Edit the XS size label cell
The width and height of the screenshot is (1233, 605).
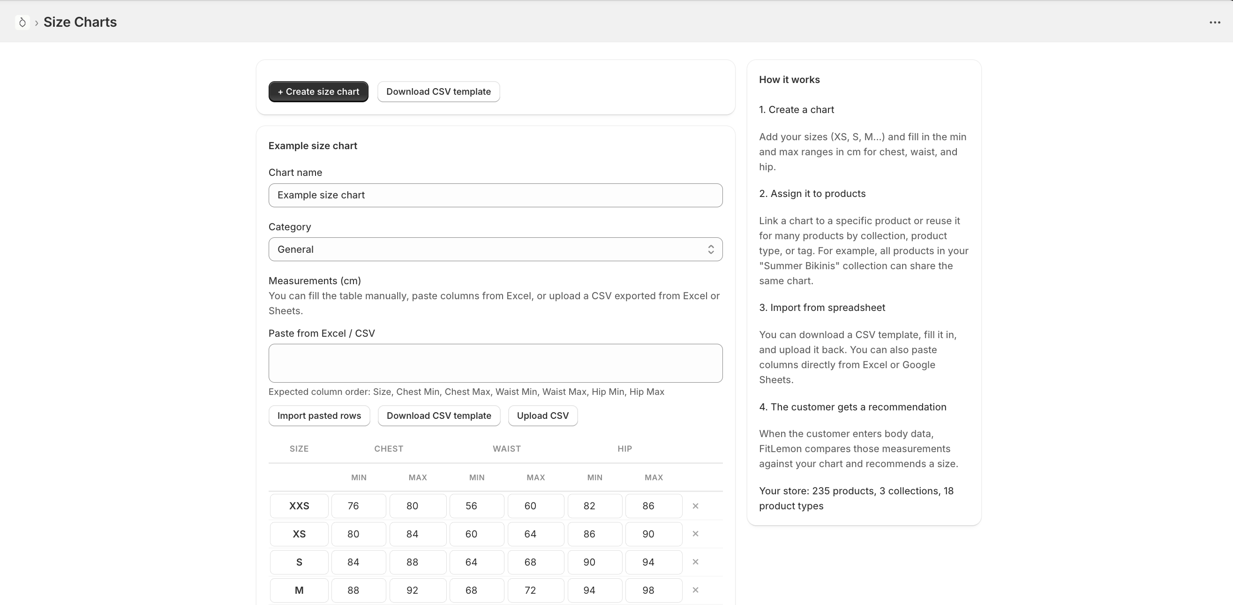pyautogui.click(x=299, y=534)
